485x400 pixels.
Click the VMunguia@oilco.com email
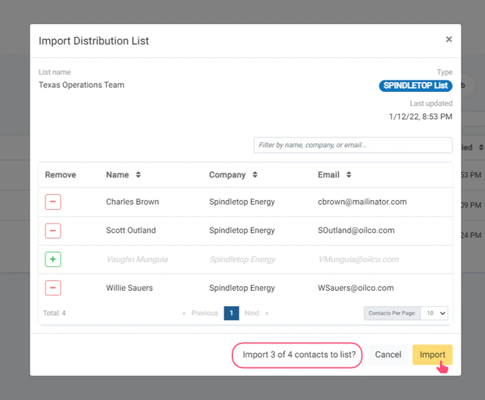coord(358,259)
